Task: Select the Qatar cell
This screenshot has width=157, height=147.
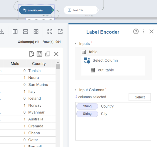Action: pyautogui.click(x=39, y=140)
